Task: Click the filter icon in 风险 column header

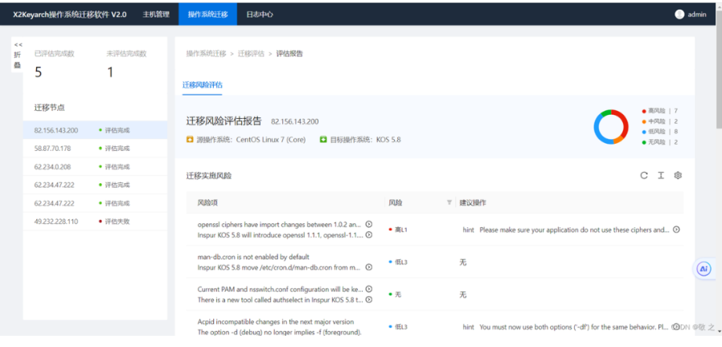Action: point(449,202)
